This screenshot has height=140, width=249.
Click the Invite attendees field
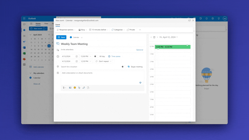[98, 50]
